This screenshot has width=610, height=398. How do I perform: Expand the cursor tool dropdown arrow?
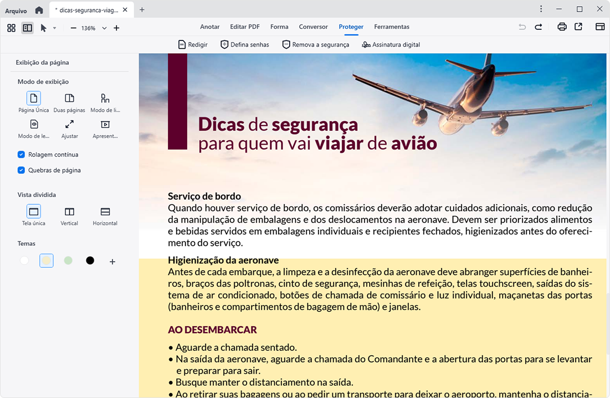[54, 28]
